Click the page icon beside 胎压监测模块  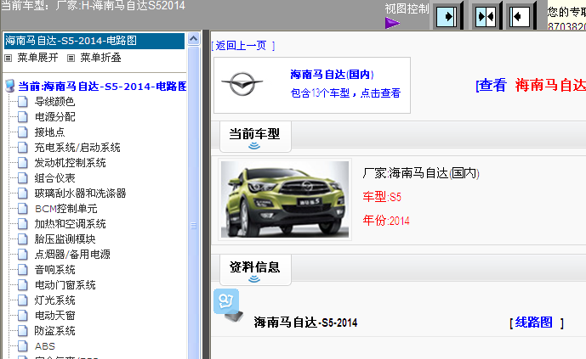23,239
